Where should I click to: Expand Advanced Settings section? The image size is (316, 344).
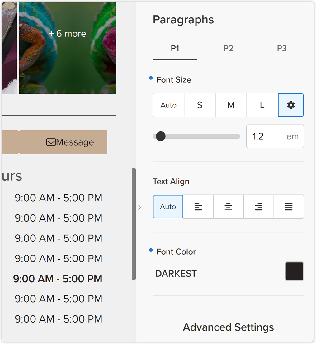[228, 327]
